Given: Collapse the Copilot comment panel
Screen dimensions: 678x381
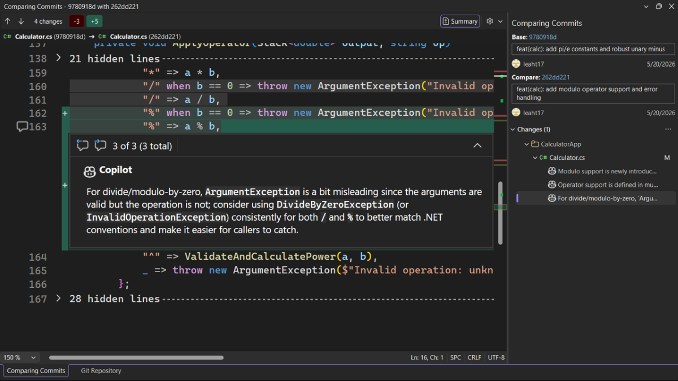Looking at the screenshot, I should tap(477, 146).
